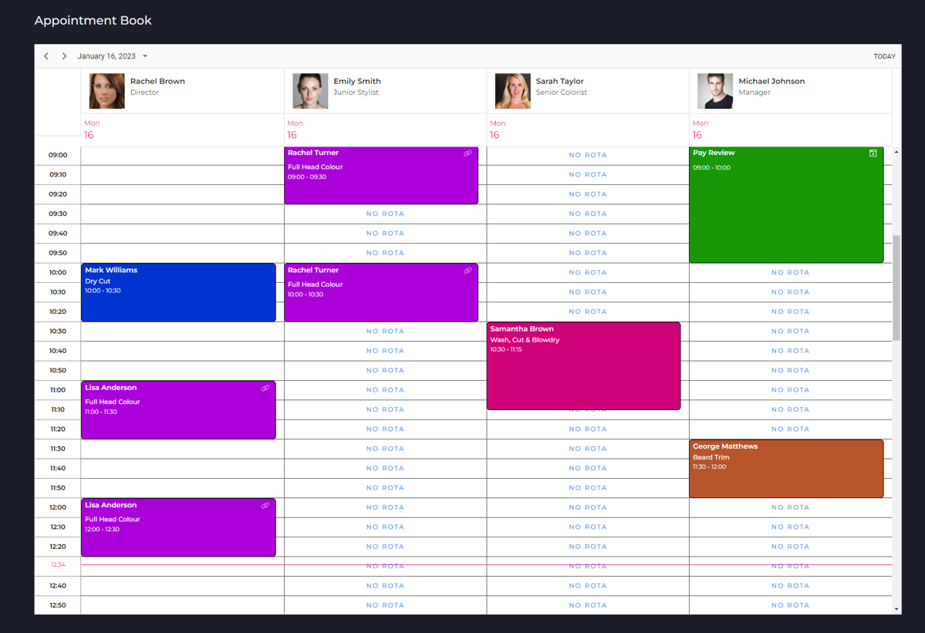Click the link icon on Rachel Turner's 10:00 appointment

(468, 271)
